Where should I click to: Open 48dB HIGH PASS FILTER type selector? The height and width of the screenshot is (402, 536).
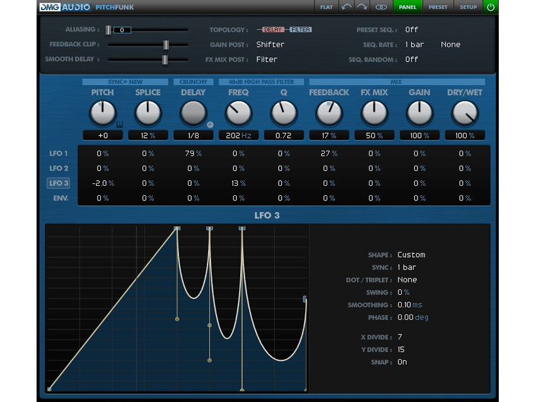pyautogui.click(x=261, y=82)
